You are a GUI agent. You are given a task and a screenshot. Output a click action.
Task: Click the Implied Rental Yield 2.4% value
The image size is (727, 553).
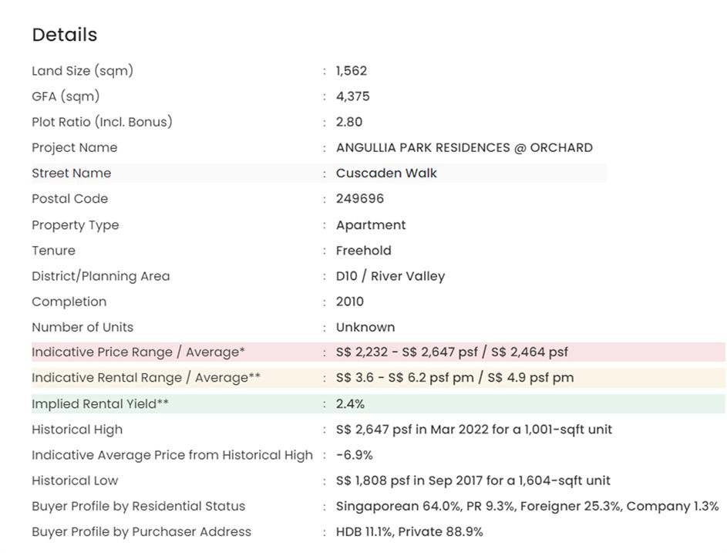pos(350,403)
